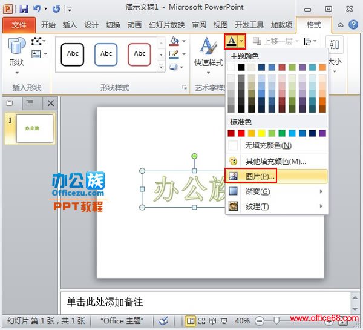Click the Shape Fill paint bucket icon
Viewport: 363px width, 330px height.
[x=174, y=41]
